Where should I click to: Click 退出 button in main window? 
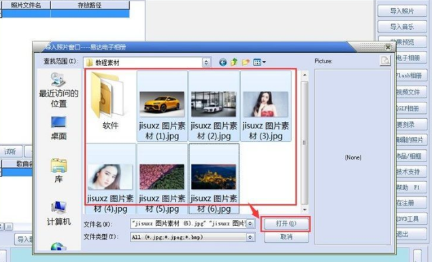[411, 234]
